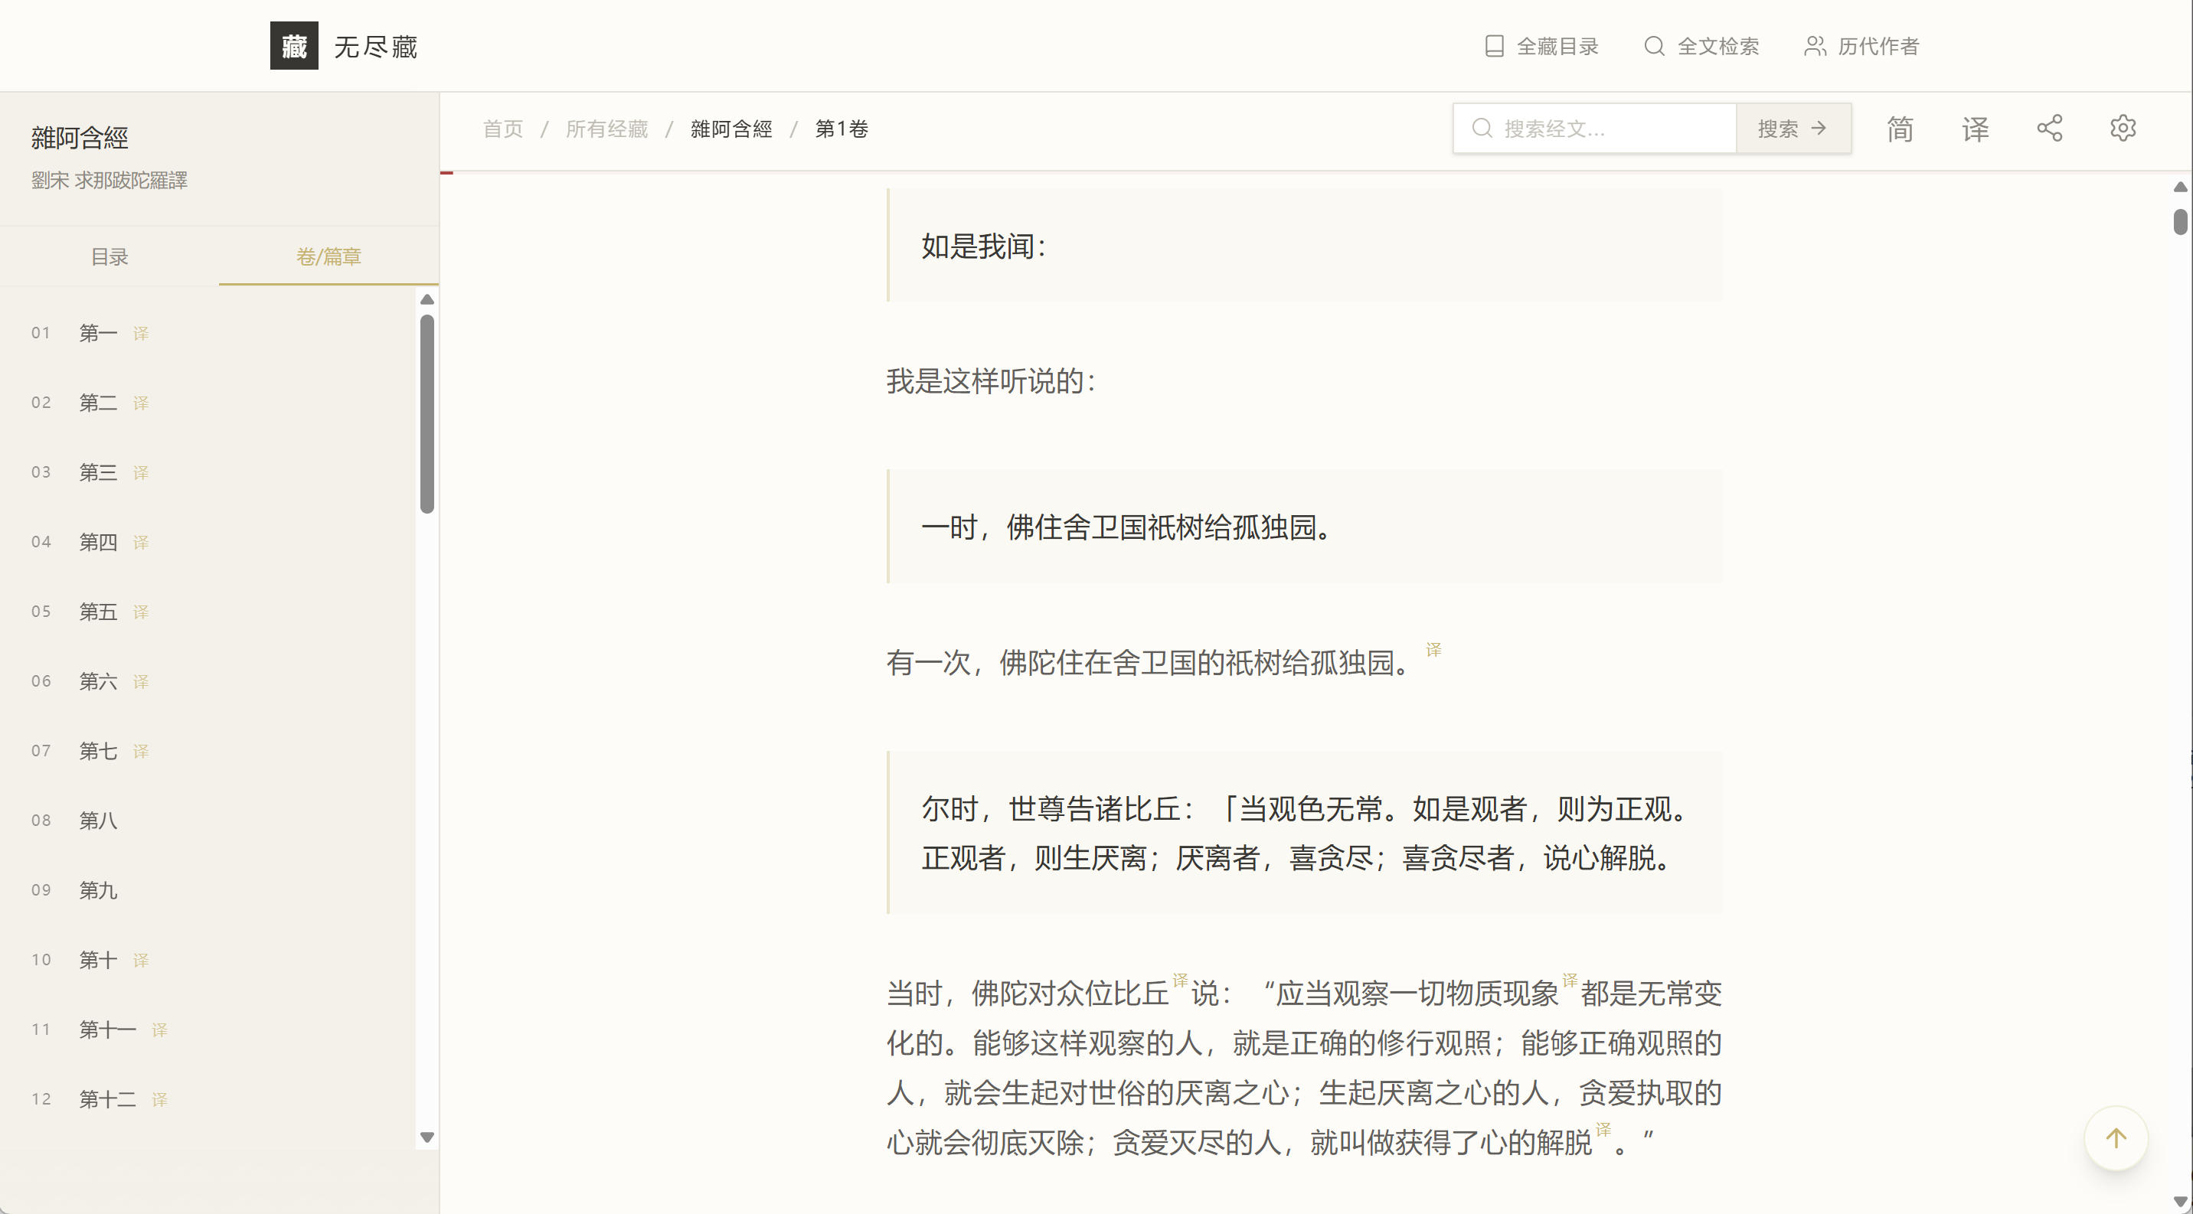2193x1214 pixels.
Task: Click 译 note marker after 比丘
Action: point(1180,981)
